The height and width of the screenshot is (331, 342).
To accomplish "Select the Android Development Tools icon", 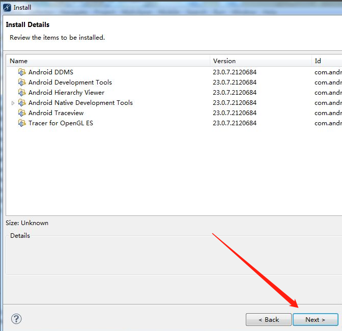I will [22, 82].
